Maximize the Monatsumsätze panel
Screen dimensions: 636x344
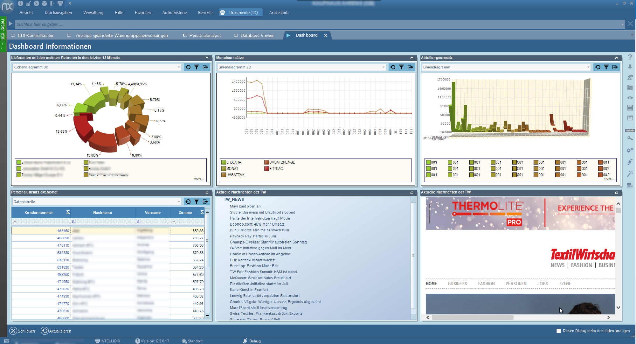point(412,58)
